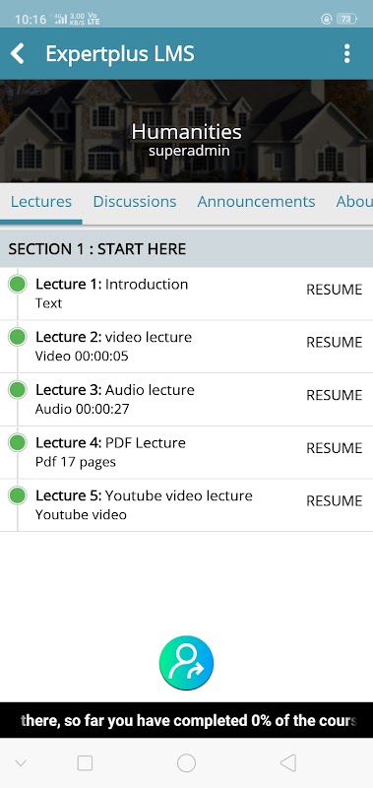Tap the back arrow in the header

click(x=18, y=53)
